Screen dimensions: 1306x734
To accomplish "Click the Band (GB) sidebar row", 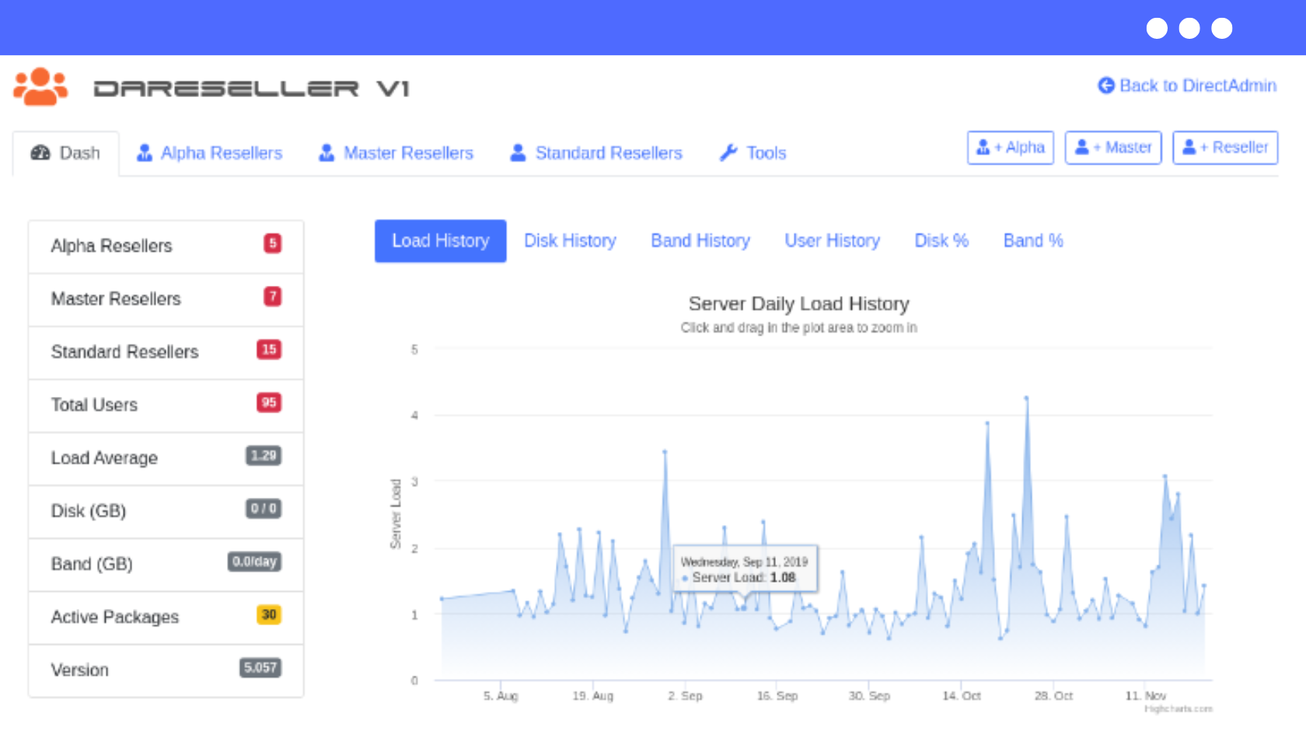I will [166, 565].
